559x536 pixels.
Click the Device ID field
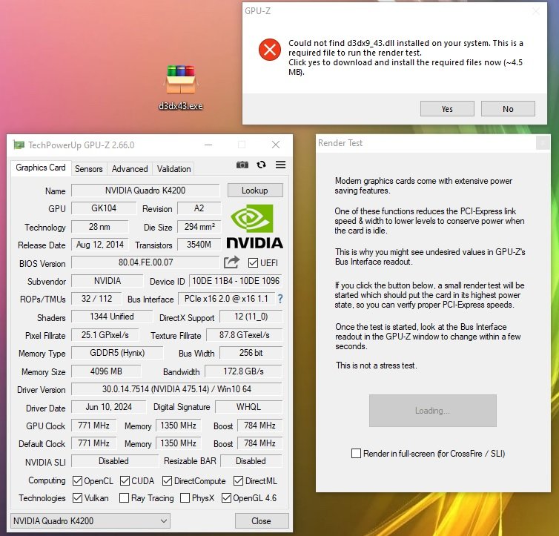(236, 281)
